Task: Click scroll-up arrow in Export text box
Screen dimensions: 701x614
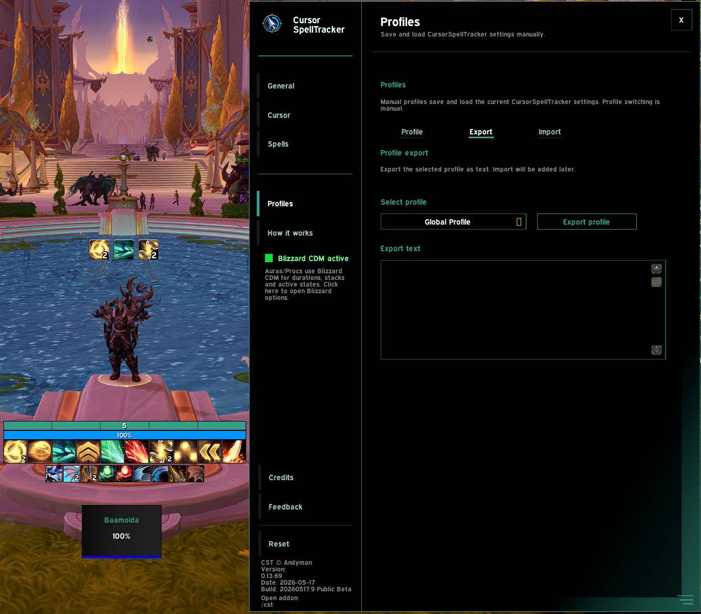Action: 656,268
